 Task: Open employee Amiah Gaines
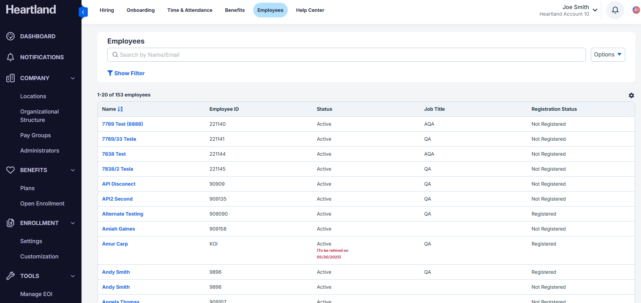point(118,229)
